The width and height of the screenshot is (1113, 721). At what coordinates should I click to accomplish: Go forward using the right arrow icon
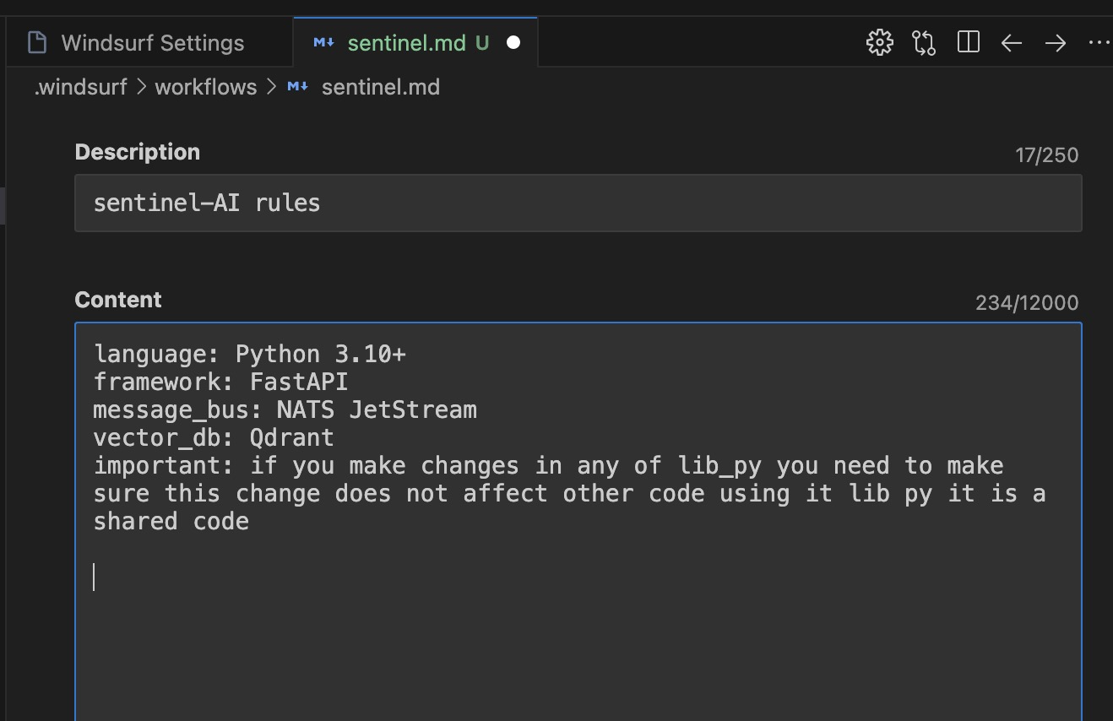click(x=1056, y=43)
